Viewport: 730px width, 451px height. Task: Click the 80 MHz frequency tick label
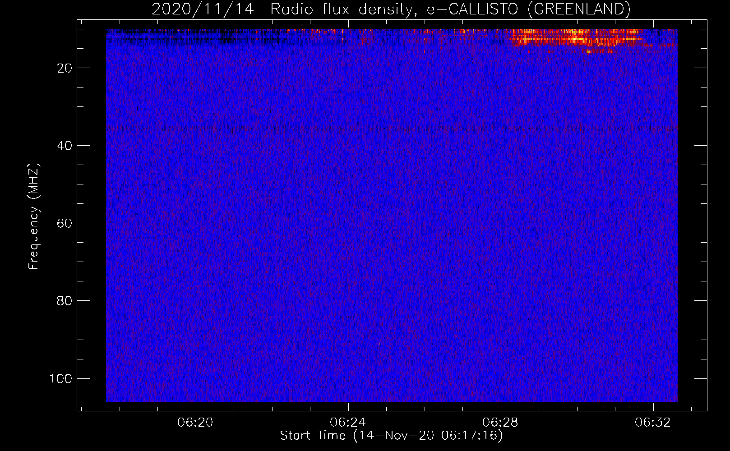[65, 301]
